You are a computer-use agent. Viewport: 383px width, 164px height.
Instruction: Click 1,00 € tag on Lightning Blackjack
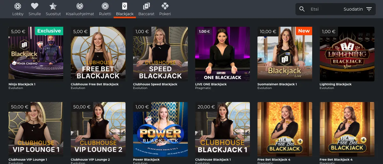pyautogui.click(x=329, y=31)
